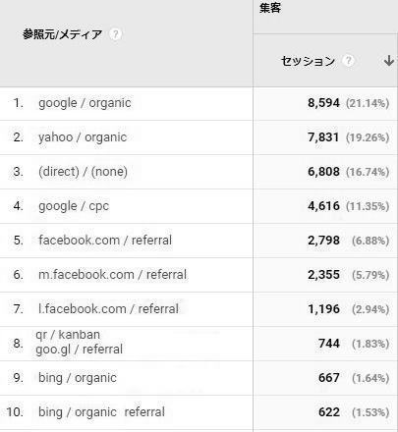Click the sort descending arrow for sessions
The image size is (398, 432).
tap(389, 61)
